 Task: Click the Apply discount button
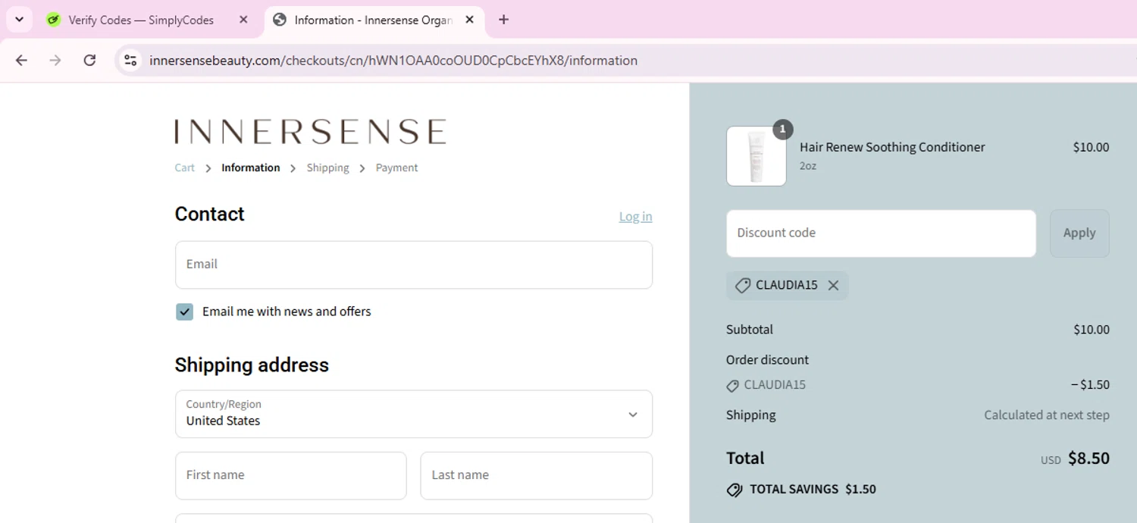pyautogui.click(x=1079, y=233)
